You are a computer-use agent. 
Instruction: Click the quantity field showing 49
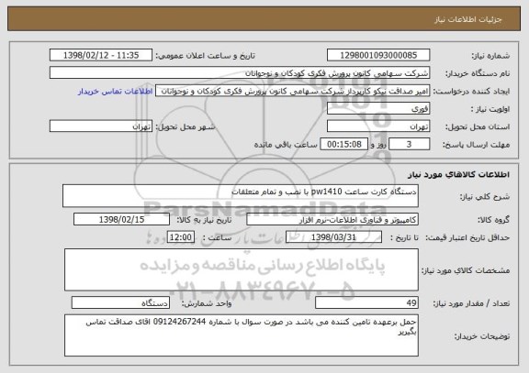(366, 302)
